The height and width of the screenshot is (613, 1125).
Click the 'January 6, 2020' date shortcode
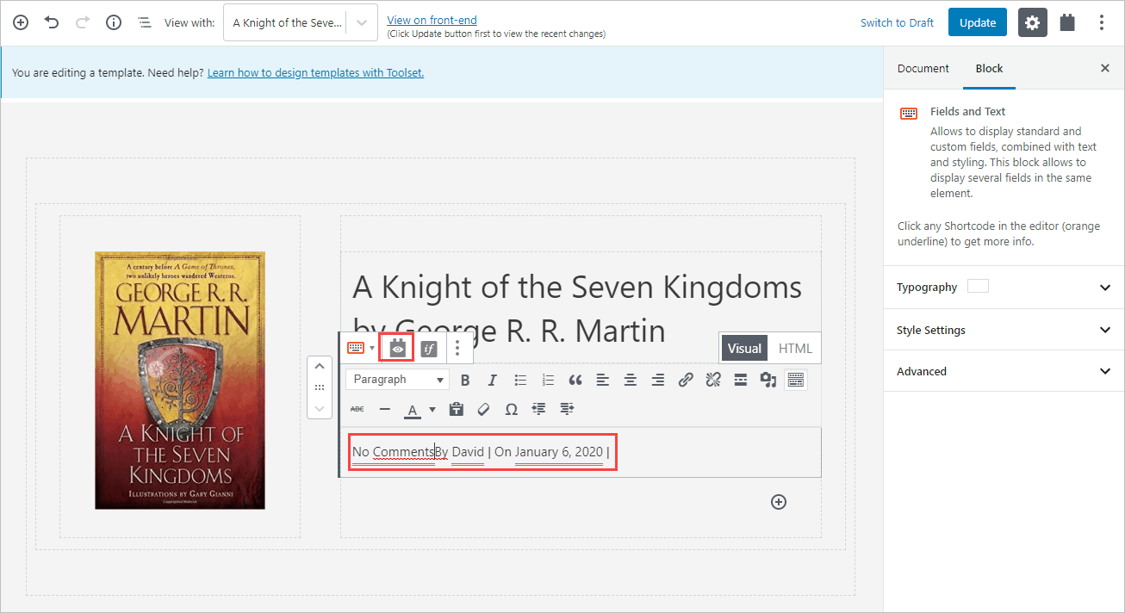[559, 452]
